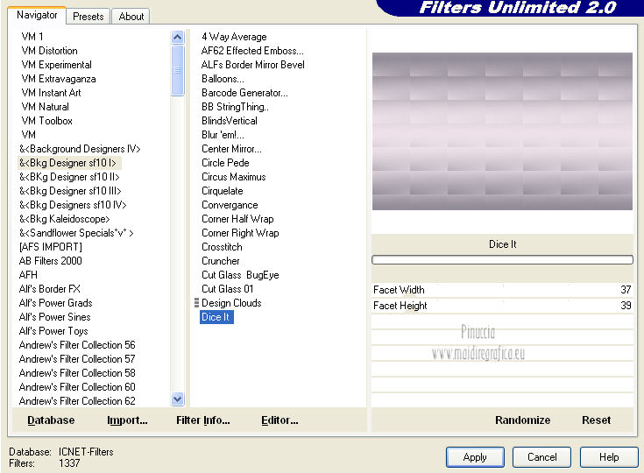The width and height of the screenshot is (644, 473).
Task: Choose Cirquelate filter
Action: click(x=223, y=191)
